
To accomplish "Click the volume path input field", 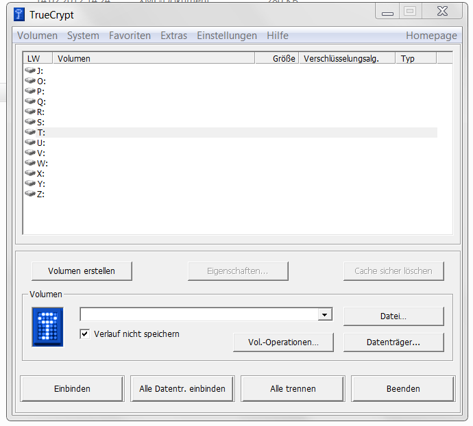I will click(x=199, y=315).
